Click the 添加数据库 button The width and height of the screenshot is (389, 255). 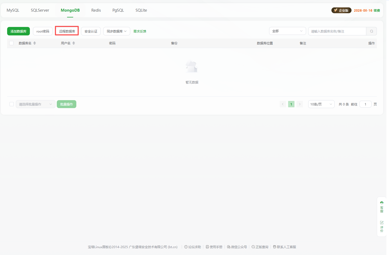(18, 31)
